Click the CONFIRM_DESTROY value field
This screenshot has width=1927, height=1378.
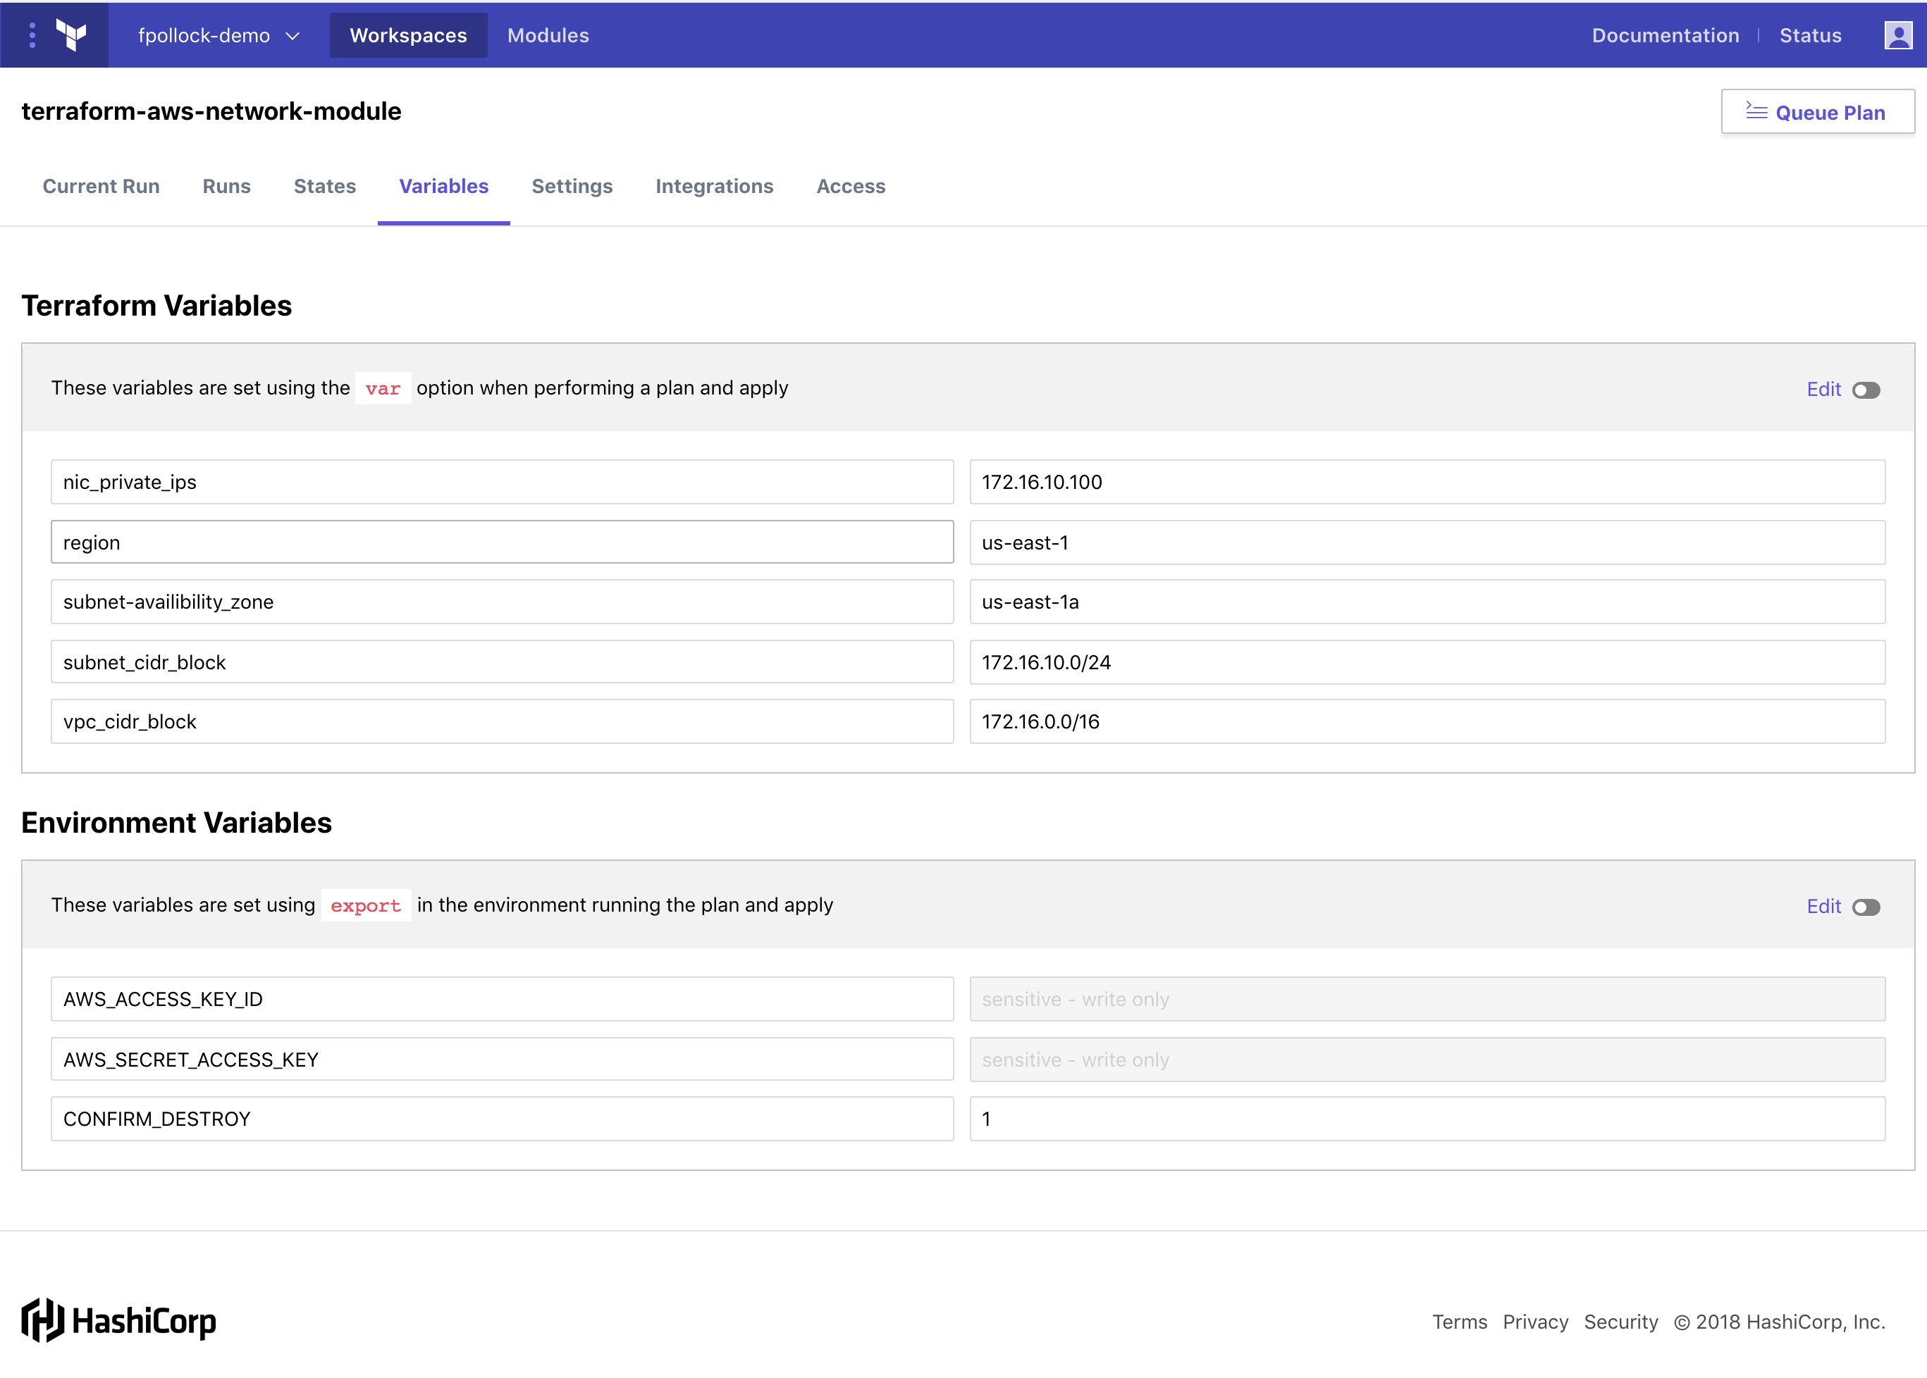pyautogui.click(x=1426, y=1119)
